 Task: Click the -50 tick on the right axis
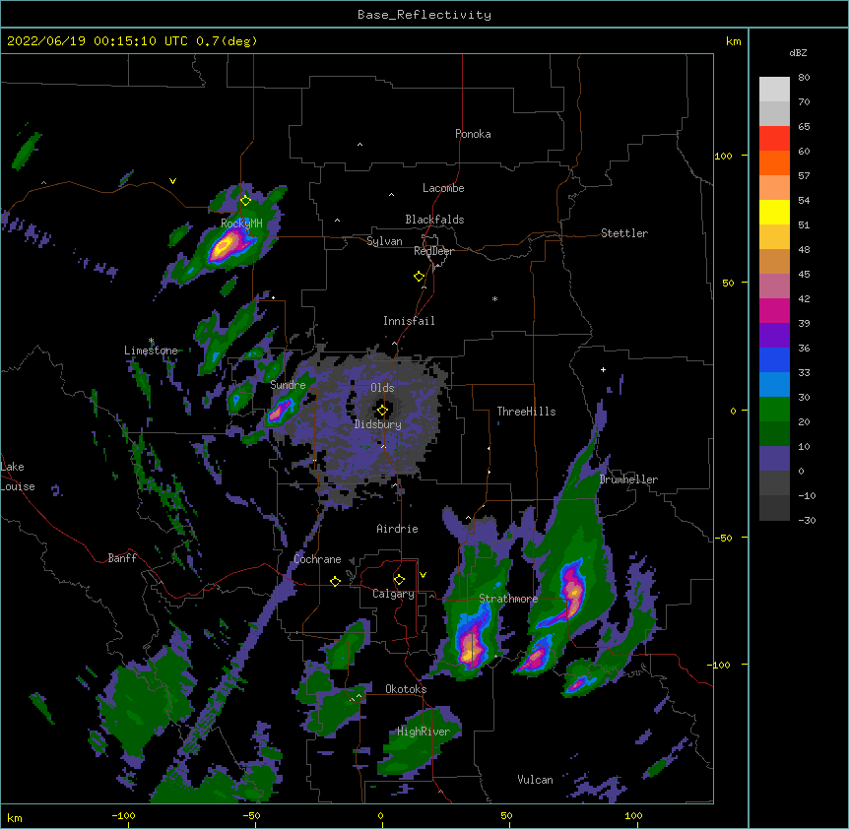(x=723, y=538)
